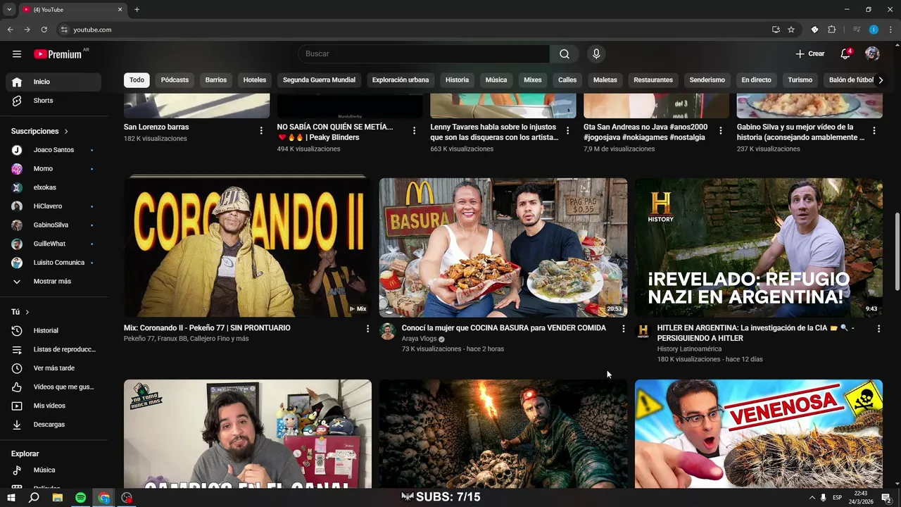The height and width of the screenshot is (507, 901).
Task: Expand the Tú section header
Action: pyautogui.click(x=21, y=312)
